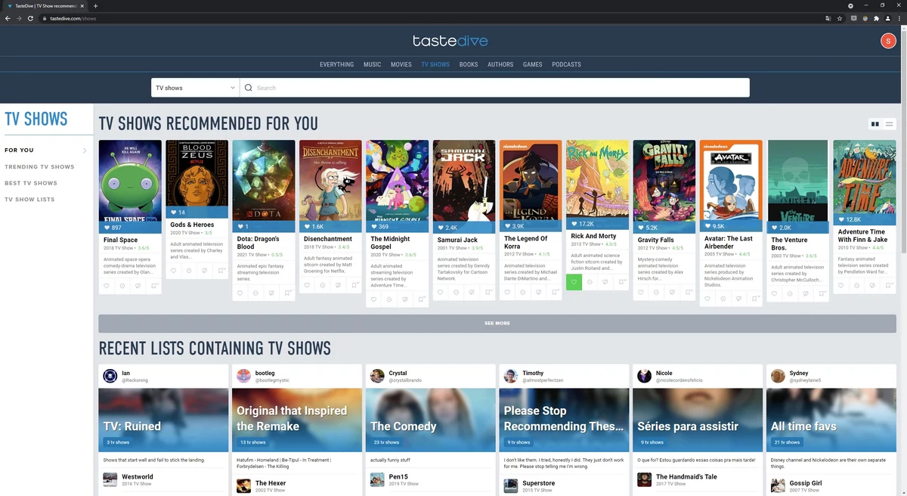Mark Gravity Falls as meh
907x496 pixels.
(656, 292)
